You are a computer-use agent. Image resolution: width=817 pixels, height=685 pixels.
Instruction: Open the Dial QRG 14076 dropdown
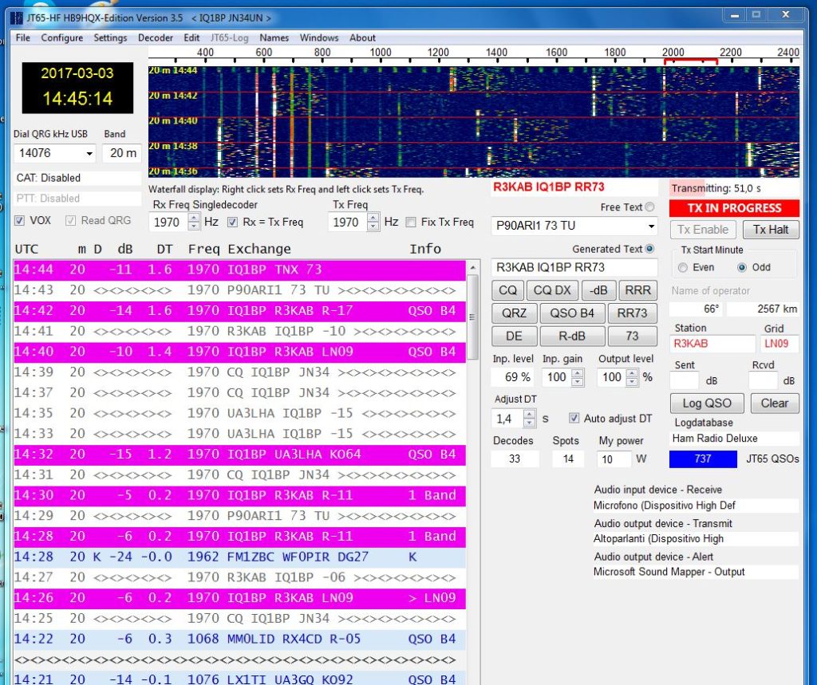click(88, 153)
